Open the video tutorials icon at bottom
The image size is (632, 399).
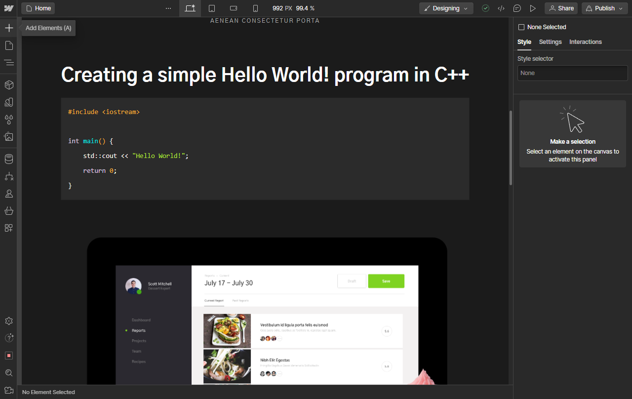[9, 390]
